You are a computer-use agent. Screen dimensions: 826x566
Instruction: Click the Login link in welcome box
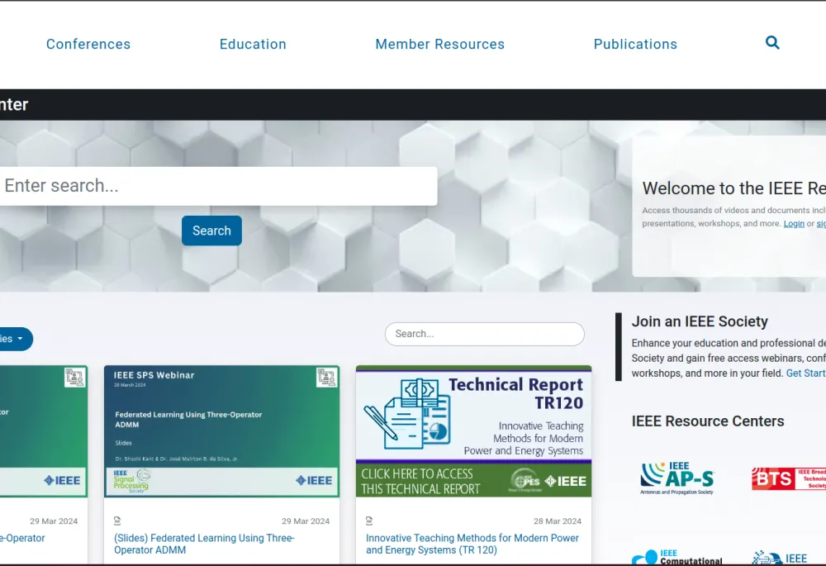794,223
